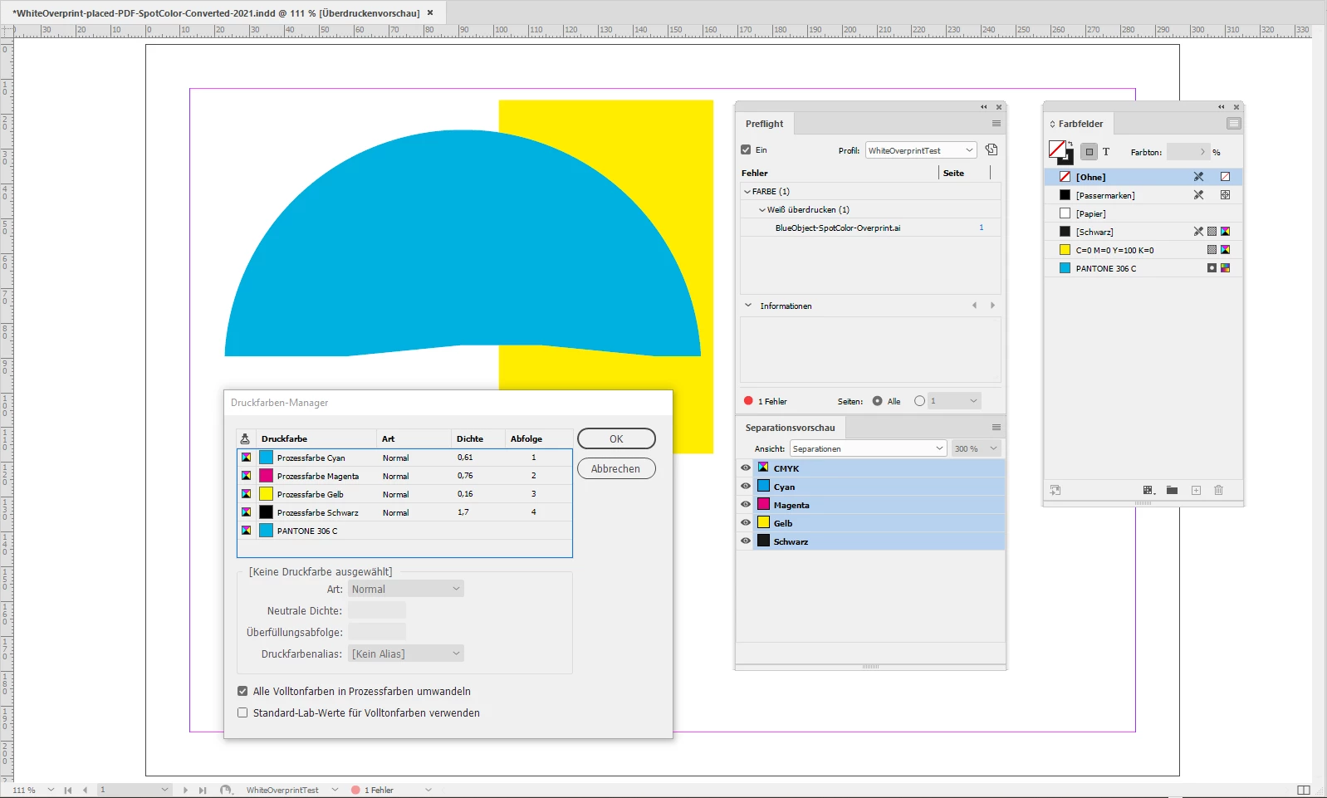Uncheck Alle Volltonfarben in Prozessfarben umwandeln
The height and width of the screenshot is (798, 1327).
[242, 691]
